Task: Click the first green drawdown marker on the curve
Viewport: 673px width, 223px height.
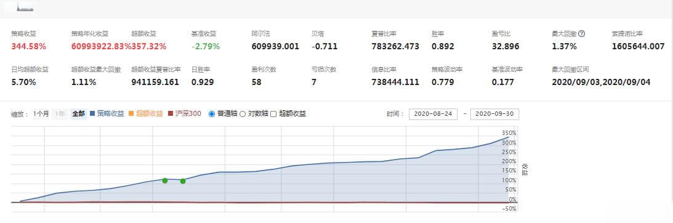Action: (165, 180)
